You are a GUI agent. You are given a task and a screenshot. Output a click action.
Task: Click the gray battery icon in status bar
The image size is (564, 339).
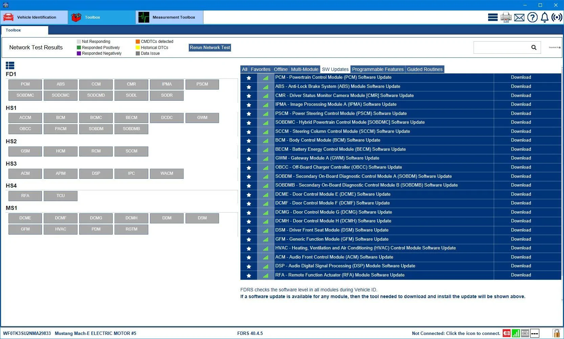tap(525, 334)
